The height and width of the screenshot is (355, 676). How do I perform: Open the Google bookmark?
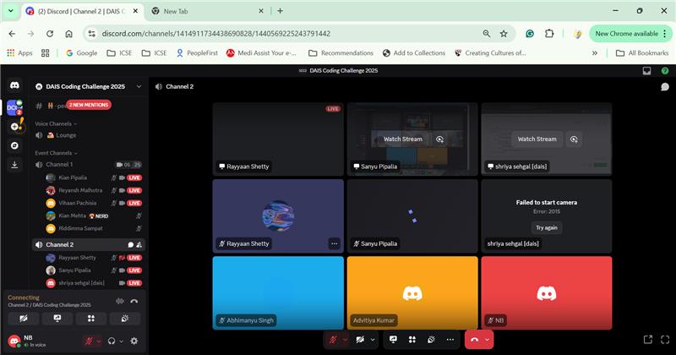[x=81, y=53]
